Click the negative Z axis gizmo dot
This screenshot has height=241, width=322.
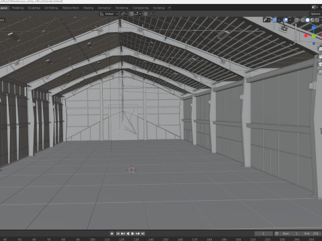[x=314, y=44]
